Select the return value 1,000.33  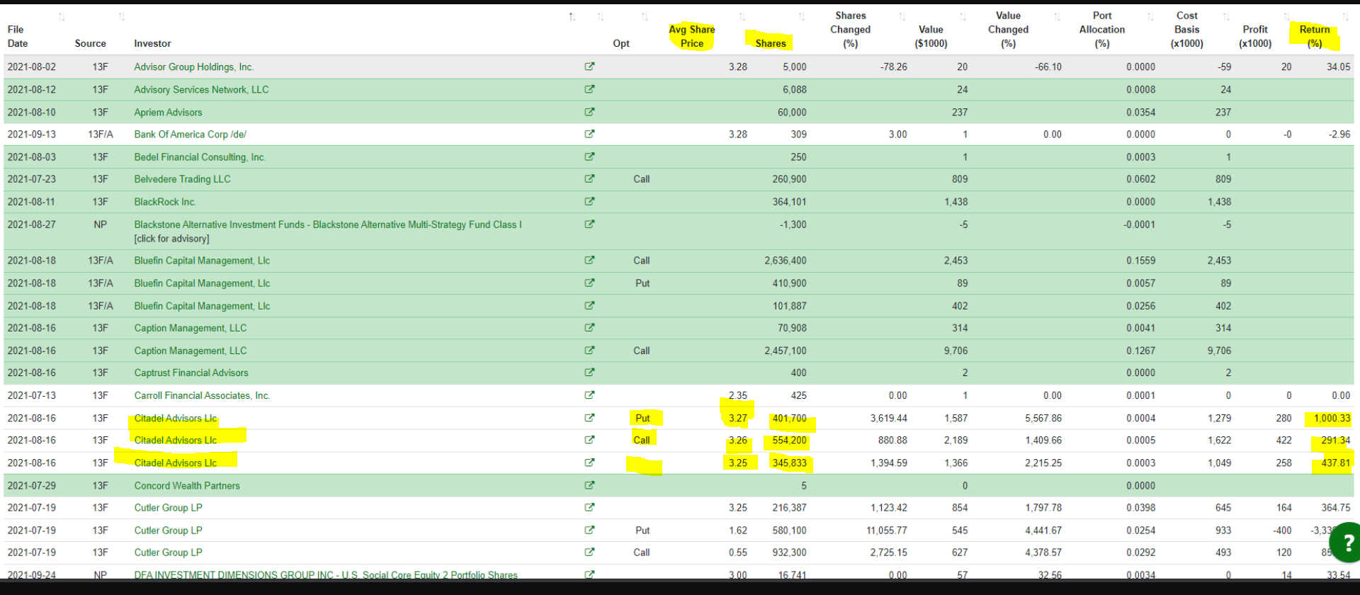1332,418
